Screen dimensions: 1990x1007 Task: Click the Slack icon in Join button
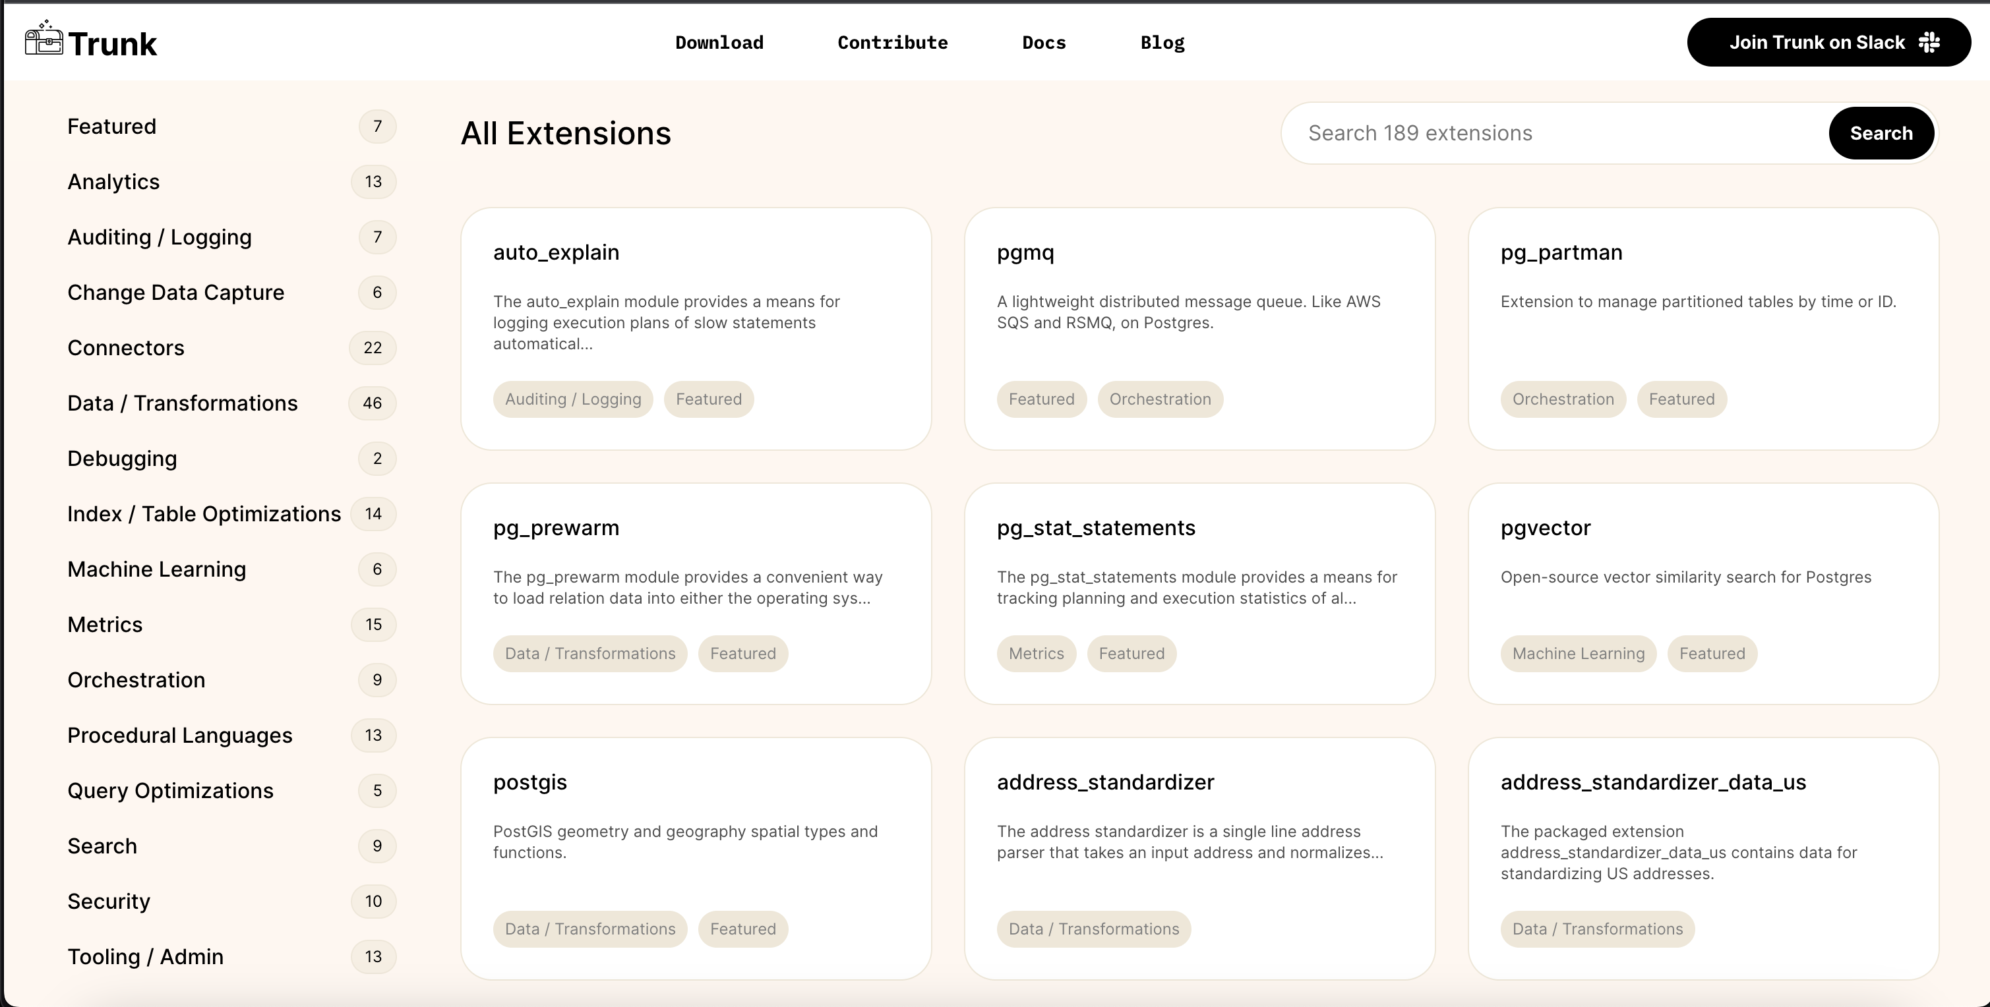point(1929,42)
